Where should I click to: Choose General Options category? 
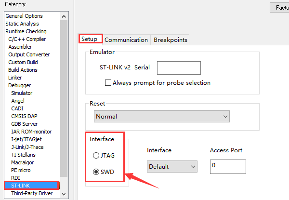[x=24, y=16]
